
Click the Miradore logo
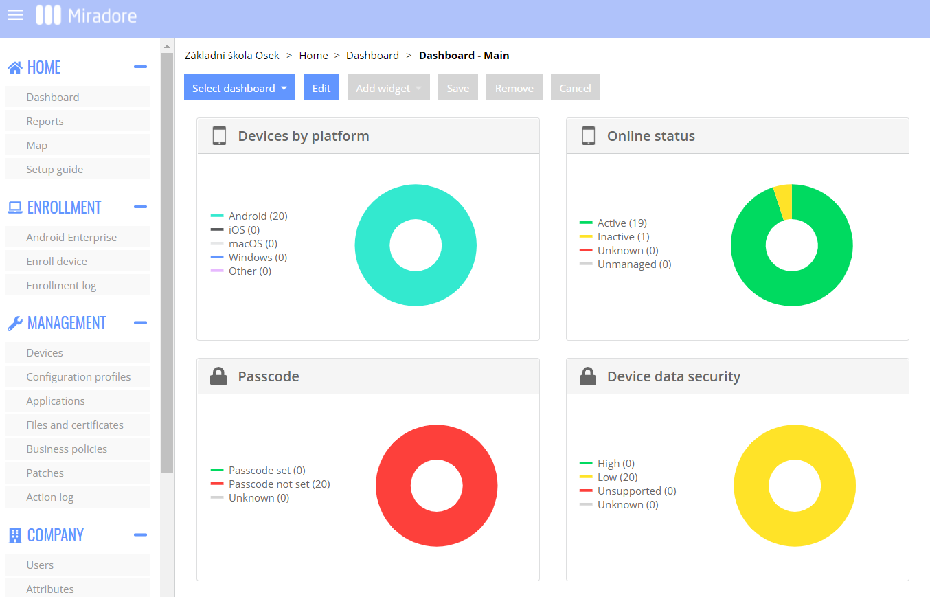pyautogui.click(x=87, y=15)
